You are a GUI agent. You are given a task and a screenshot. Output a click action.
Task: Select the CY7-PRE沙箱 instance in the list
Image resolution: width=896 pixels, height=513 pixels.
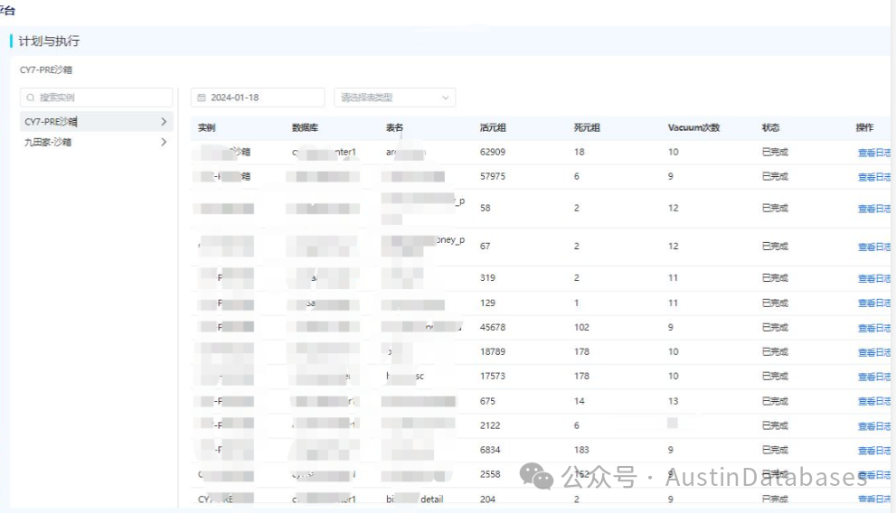coord(96,122)
